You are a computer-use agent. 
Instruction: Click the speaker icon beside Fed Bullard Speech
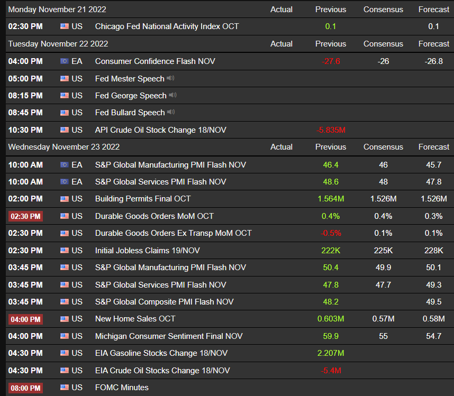(171, 112)
